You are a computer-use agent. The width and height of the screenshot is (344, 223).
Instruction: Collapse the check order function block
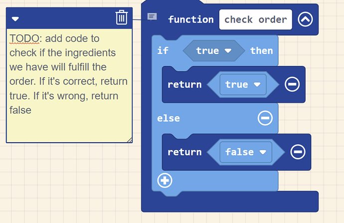pos(305,19)
